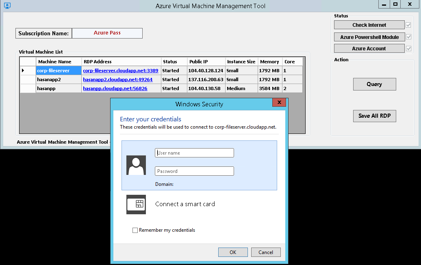Click the smart card icon
421x265 pixels.
(136, 205)
